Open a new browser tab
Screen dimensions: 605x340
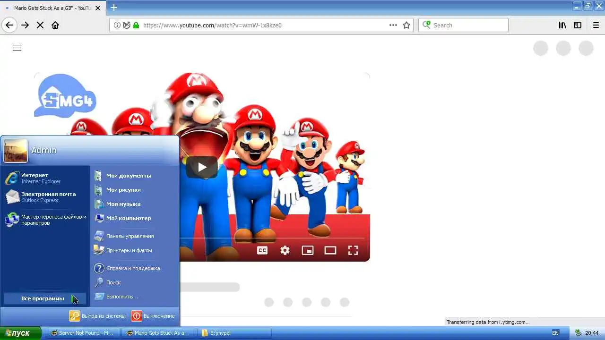(x=114, y=8)
